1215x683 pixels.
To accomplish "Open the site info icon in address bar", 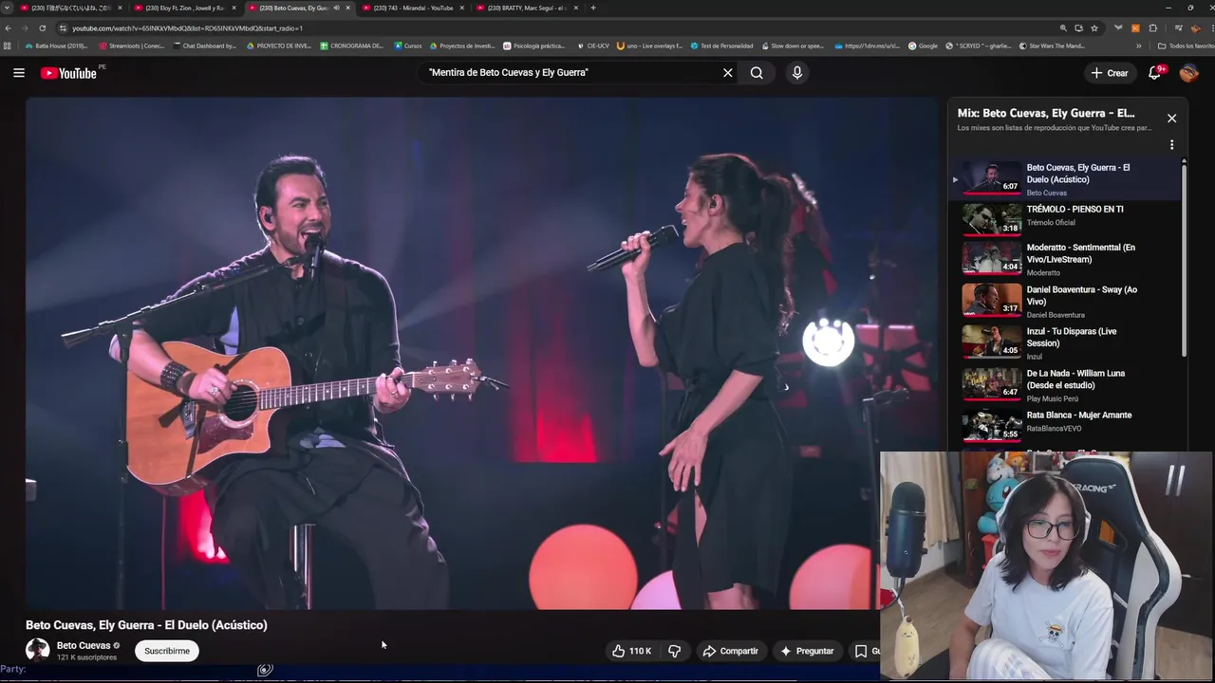I will (x=63, y=28).
